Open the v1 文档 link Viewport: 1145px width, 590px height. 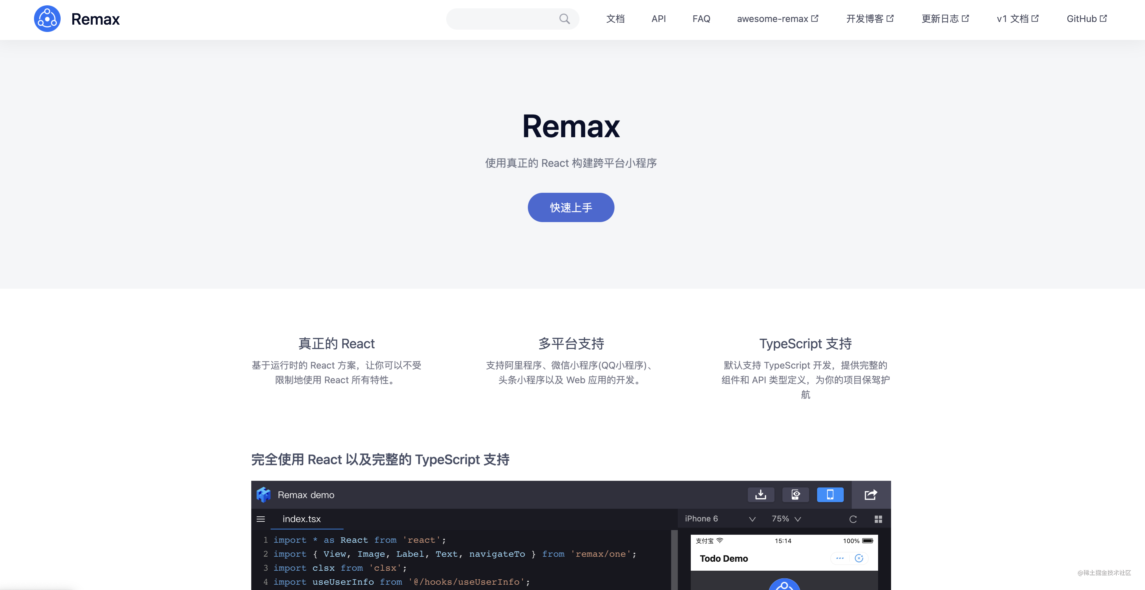(1017, 19)
